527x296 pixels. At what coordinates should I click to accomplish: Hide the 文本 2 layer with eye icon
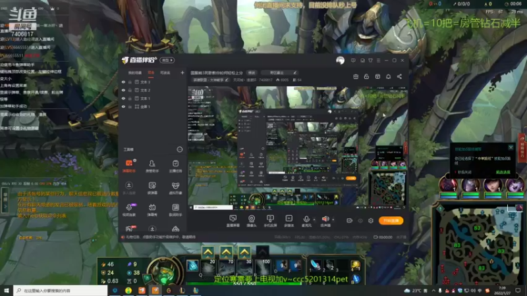tap(123, 90)
